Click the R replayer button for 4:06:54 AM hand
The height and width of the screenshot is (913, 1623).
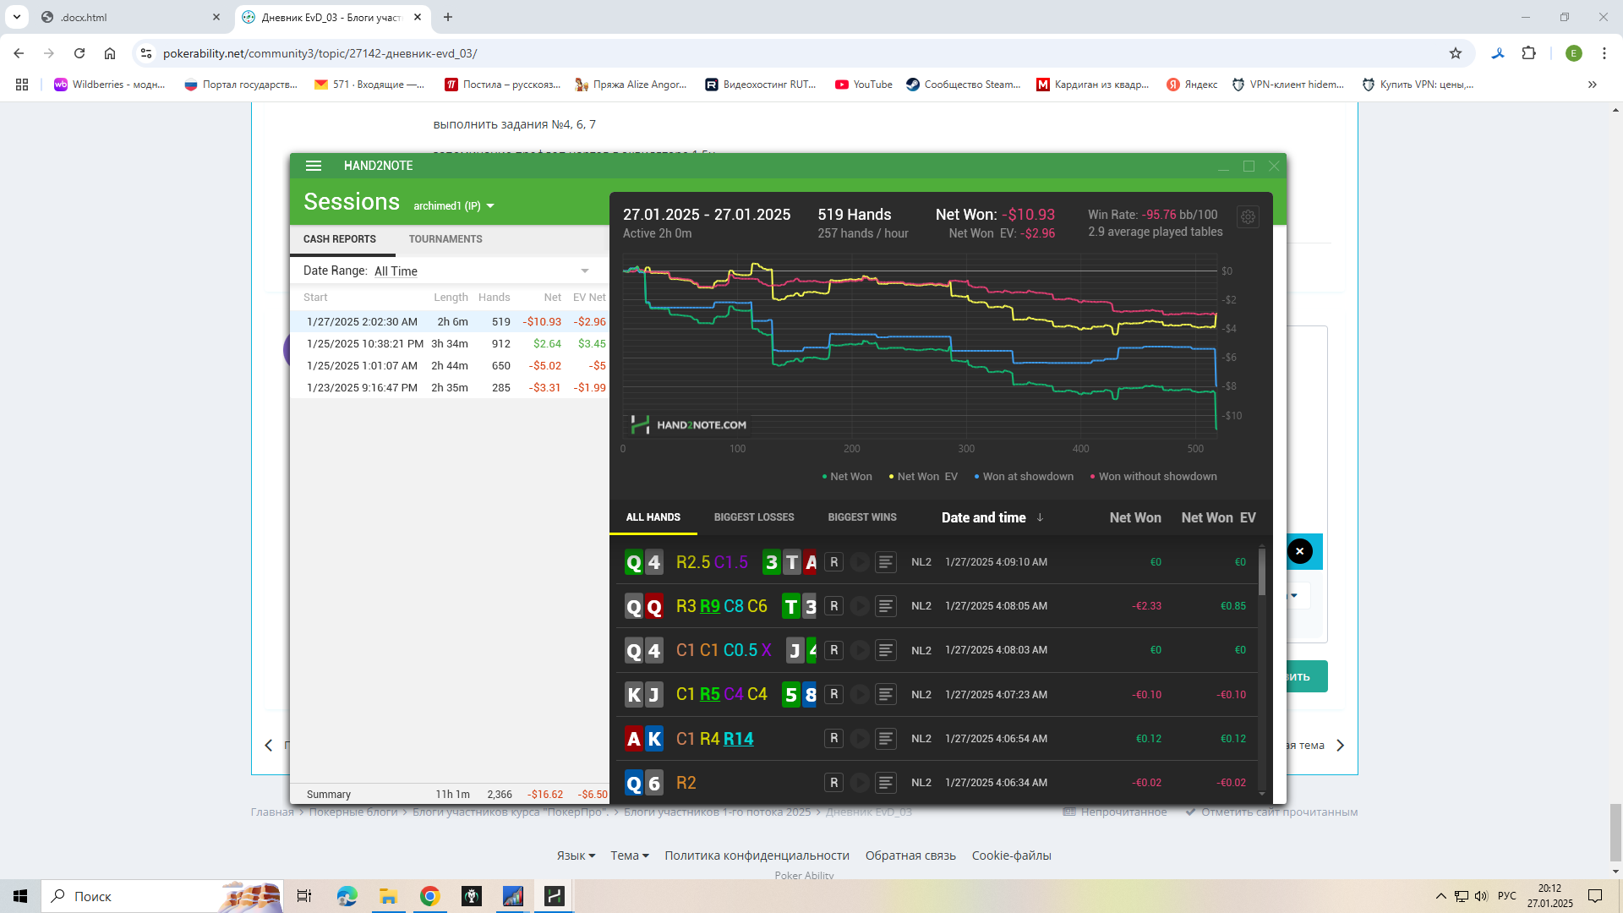833,738
